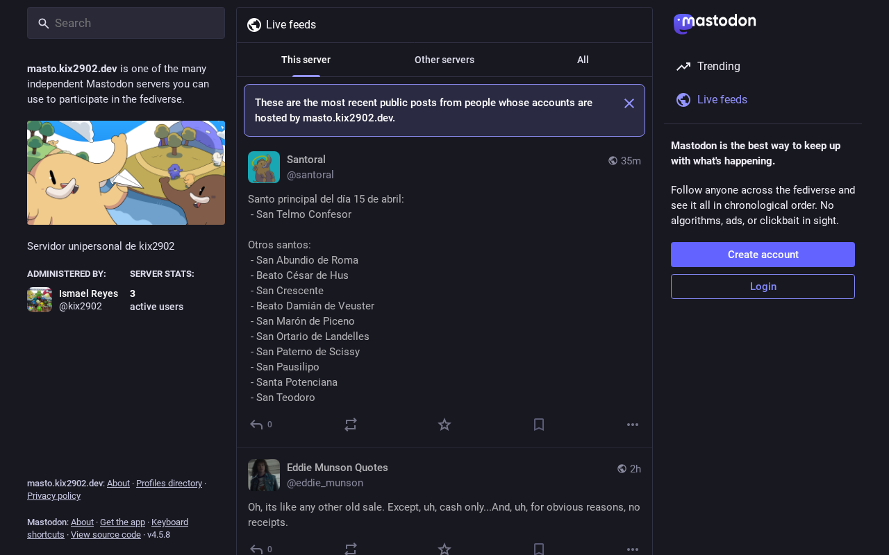Open the more options menu on the Santoral post
The image size is (889, 555).
click(x=633, y=425)
